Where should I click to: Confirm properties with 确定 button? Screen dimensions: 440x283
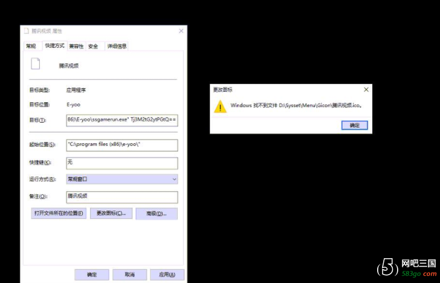(x=92, y=275)
